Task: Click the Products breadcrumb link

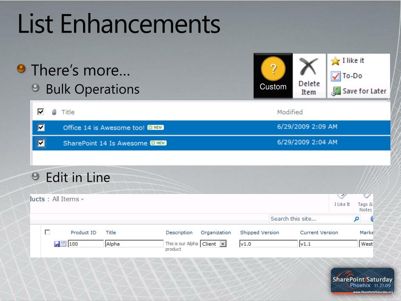Action: [37, 199]
